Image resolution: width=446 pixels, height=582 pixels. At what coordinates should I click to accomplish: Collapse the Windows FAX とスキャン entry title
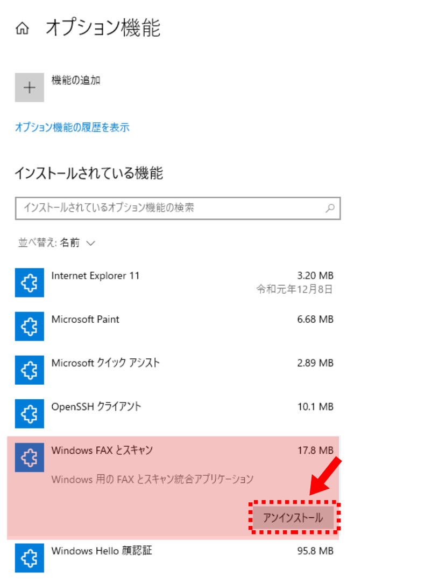click(x=102, y=451)
